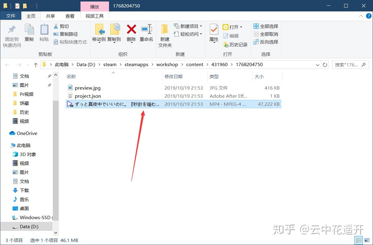Click the Rename (重命名) icon
Viewport: 373px width, 245px height.
point(147,29)
